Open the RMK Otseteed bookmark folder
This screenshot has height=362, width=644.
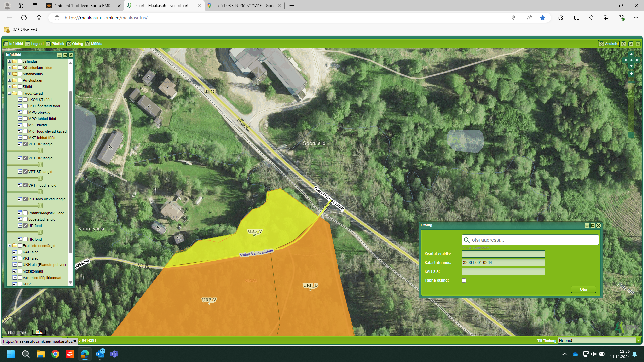click(20, 29)
